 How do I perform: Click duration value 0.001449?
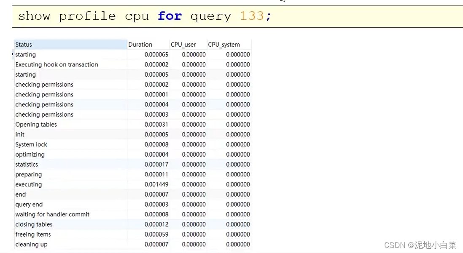(x=156, y=184)
